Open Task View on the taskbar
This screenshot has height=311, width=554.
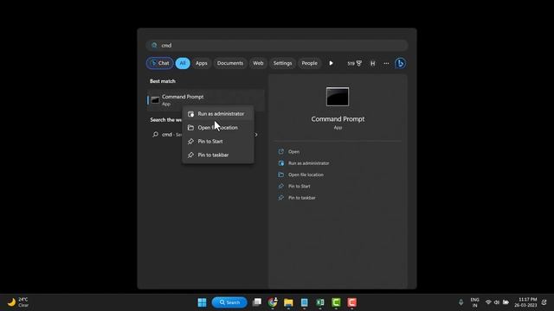[257, 302]
